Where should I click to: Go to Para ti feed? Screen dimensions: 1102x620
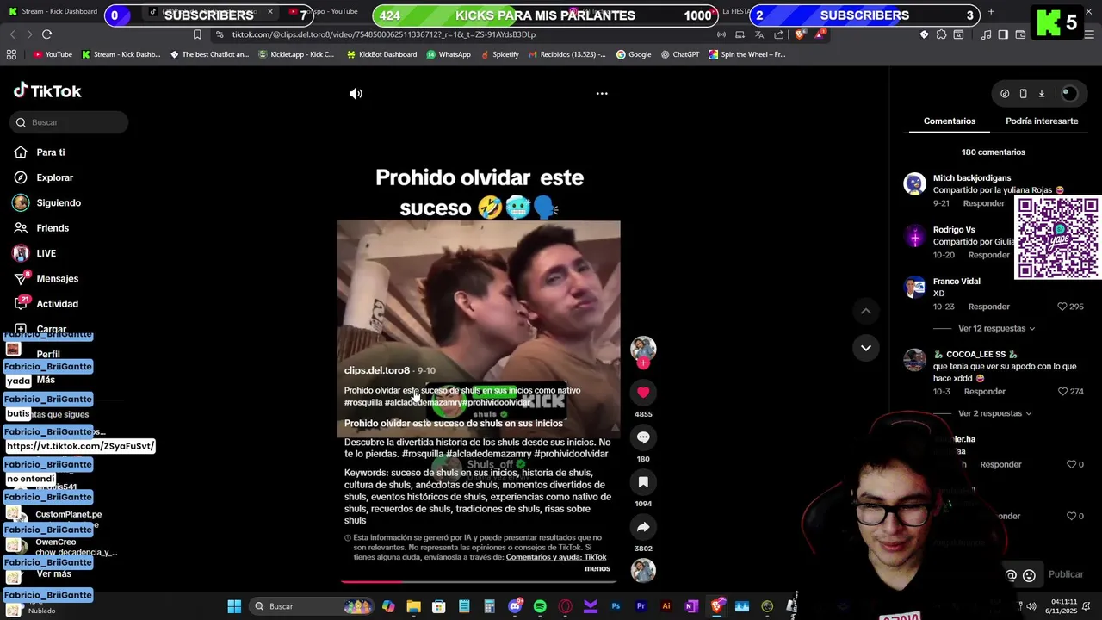tap(50, 152)
